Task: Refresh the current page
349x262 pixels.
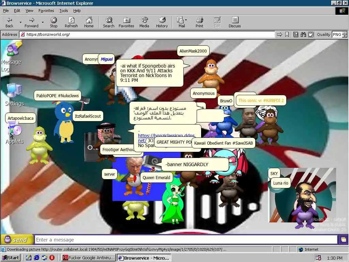Action: (71, 22)
